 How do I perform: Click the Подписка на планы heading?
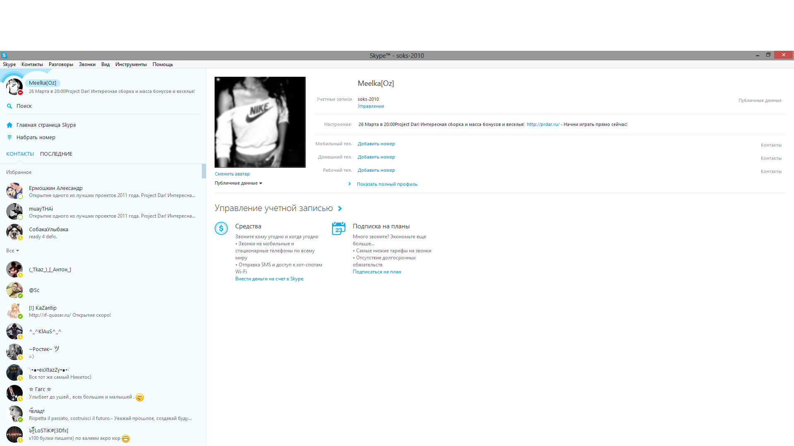point(381,226)
